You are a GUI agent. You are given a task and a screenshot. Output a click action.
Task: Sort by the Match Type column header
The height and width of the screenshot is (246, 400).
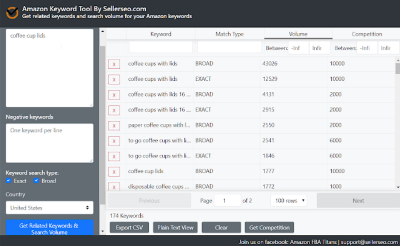pyautogui.click(x=229, y=34)
